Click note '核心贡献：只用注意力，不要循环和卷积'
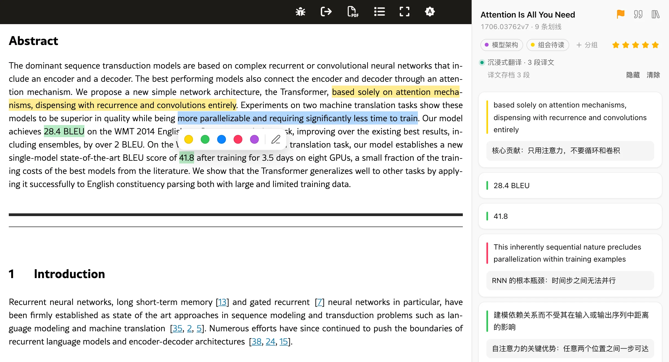Image resolution: width=669 pixels, height=362 pixels. pyautogui.click(x=570, y=151)
